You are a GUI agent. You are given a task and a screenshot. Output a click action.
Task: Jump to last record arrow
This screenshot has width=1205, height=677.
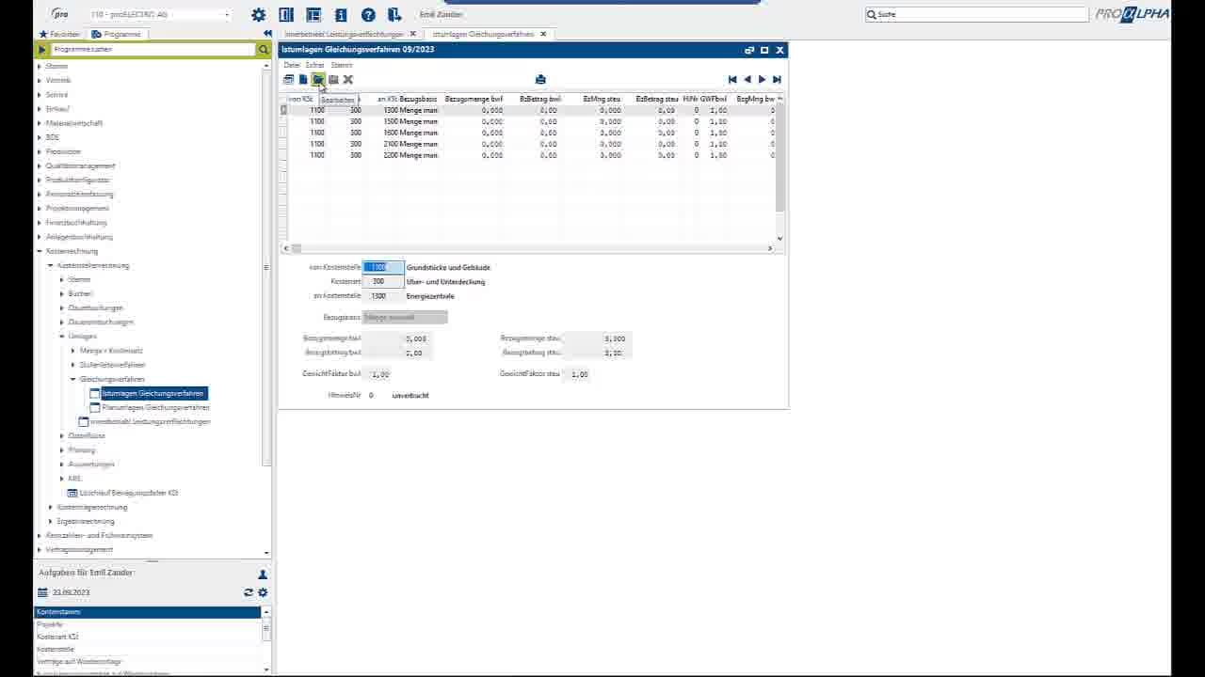click(x=777, y=79)
